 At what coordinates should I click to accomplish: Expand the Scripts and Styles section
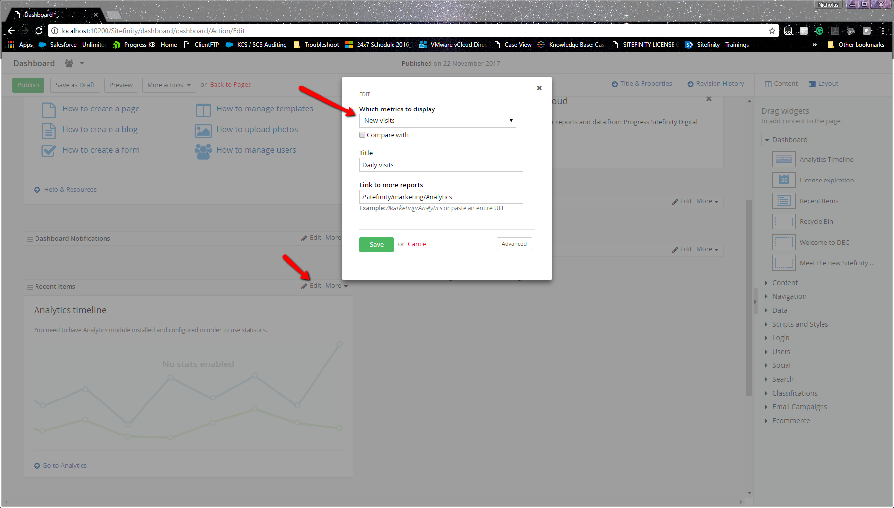[x=796, y=324]
